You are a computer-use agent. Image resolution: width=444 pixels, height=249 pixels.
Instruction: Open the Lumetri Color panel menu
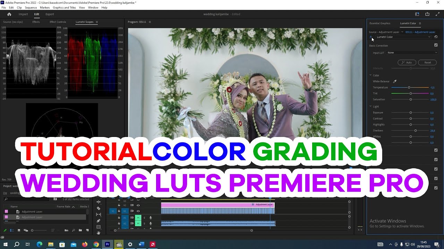coord(420,24)
